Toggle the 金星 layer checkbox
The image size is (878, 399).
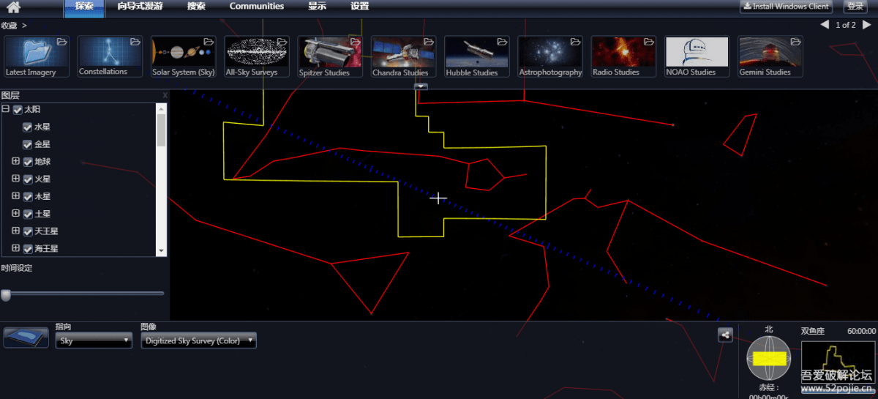[x=28, y=144]
